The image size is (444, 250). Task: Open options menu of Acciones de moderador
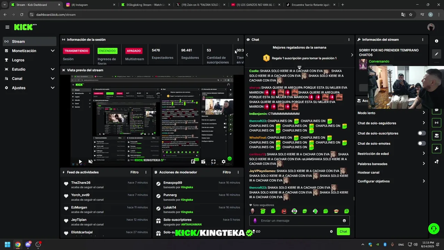point(238,172)
